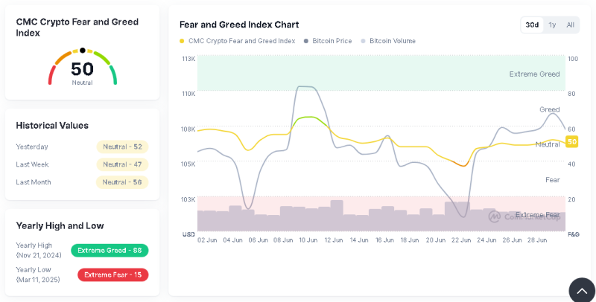Click the Yearly High Nov 21, 2024 label

39,251
